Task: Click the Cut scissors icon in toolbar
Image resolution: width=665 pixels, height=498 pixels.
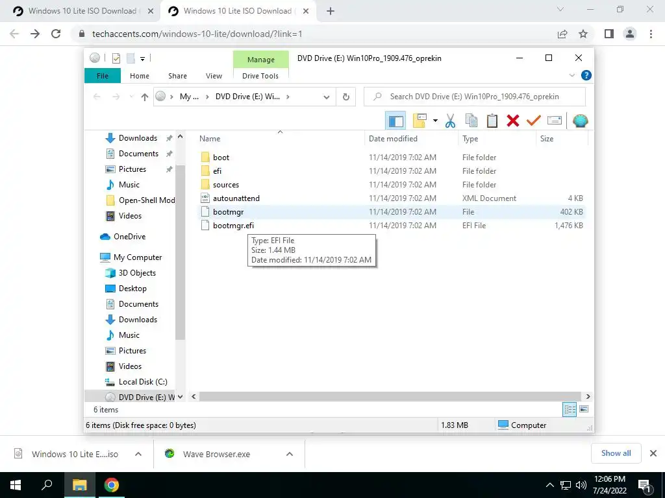Action: (450, 121)
